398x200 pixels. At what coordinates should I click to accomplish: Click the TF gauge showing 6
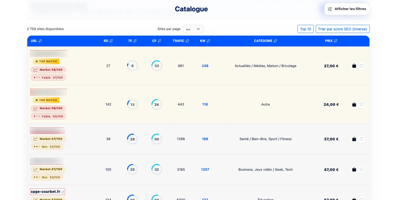[x=132, y=66]
